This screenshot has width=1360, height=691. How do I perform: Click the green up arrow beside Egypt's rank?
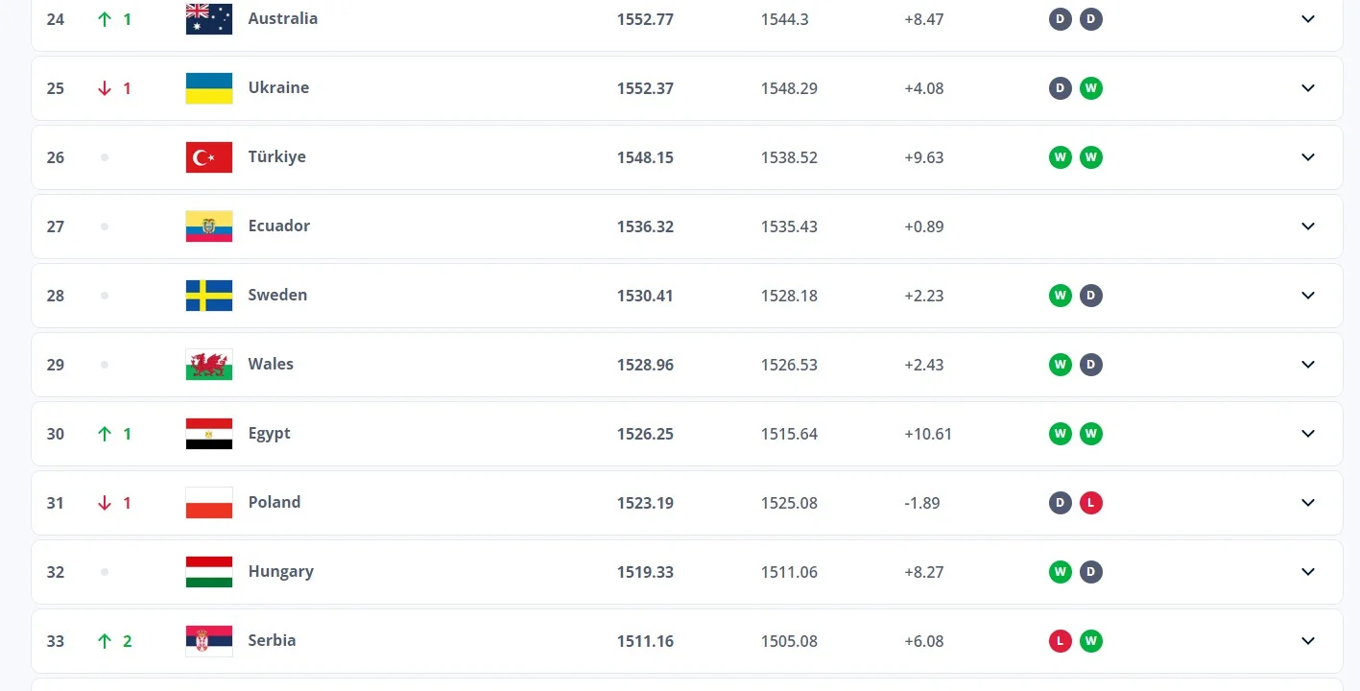coord(105,434)
